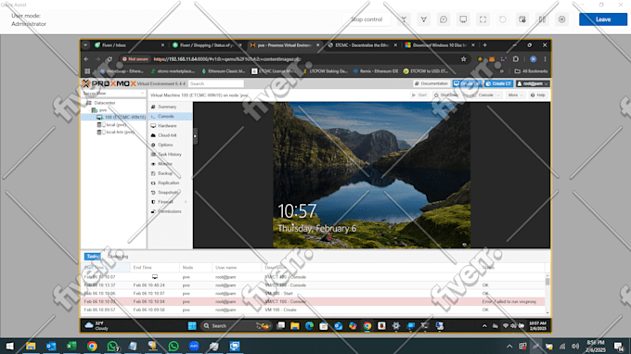Click the red Error failed vncproxy task row

[314, 301]
